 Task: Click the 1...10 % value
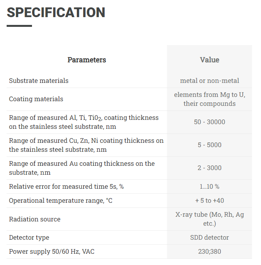click(210, 186)
